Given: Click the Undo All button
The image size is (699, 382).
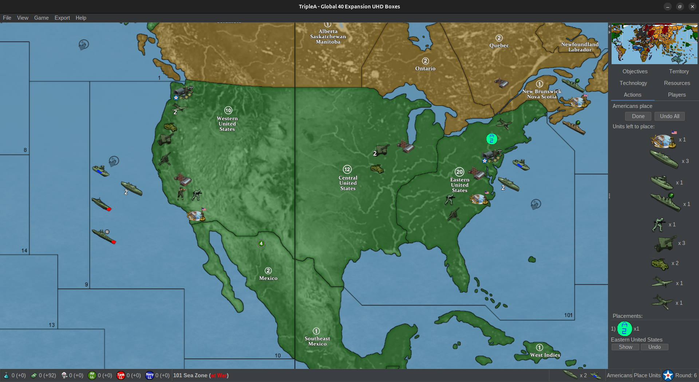Looking at the screenshot, I should pos(670,116).
